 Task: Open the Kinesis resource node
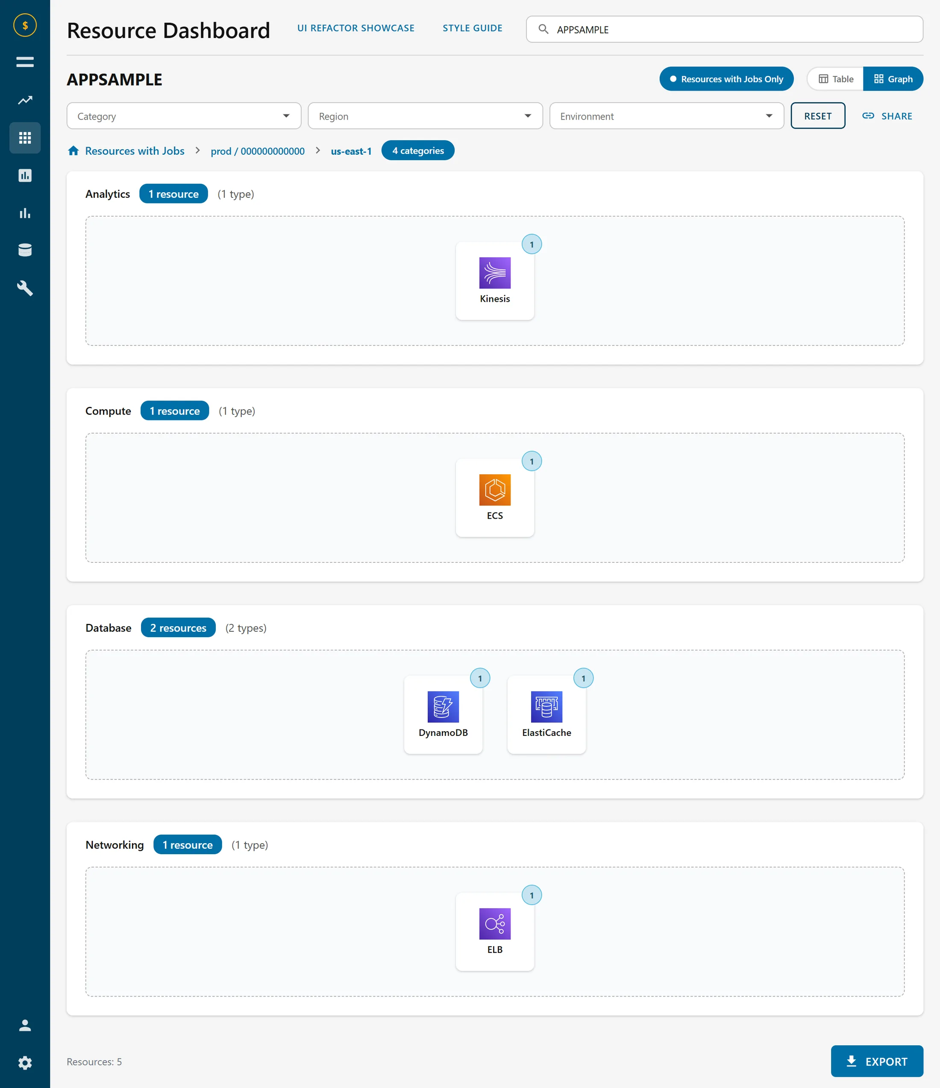[x=495, y=281]
